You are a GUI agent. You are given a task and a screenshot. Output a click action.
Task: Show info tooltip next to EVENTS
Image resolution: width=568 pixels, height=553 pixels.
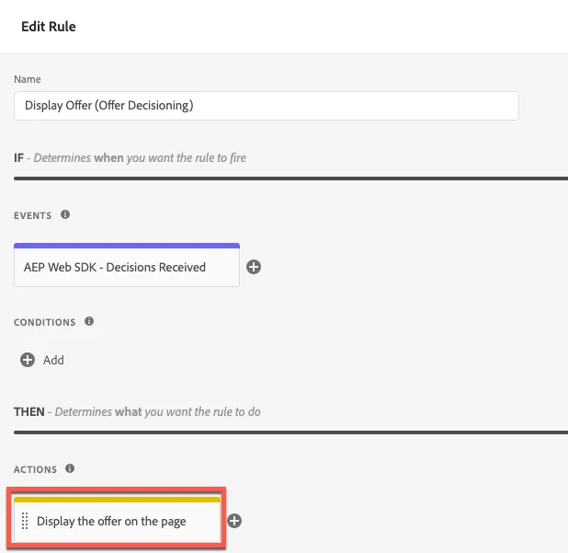65,214
